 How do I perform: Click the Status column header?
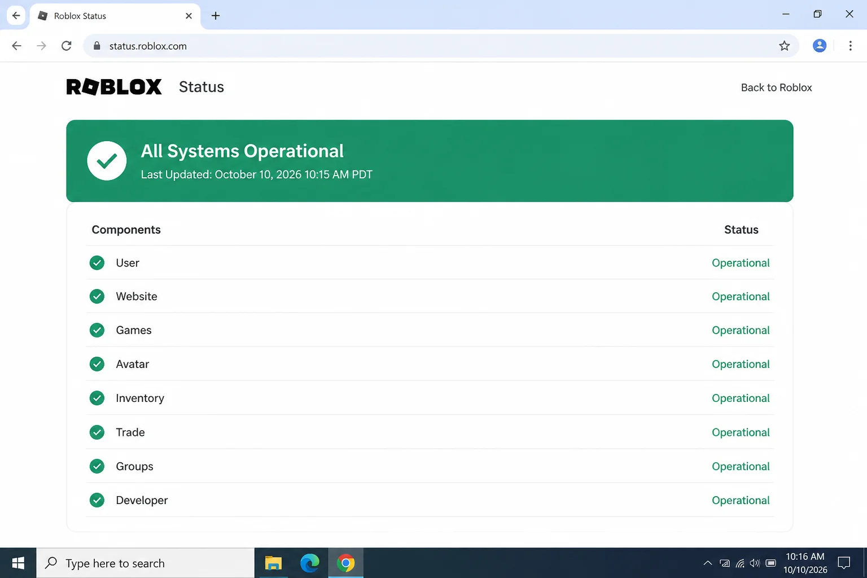[x=741, y=230]
